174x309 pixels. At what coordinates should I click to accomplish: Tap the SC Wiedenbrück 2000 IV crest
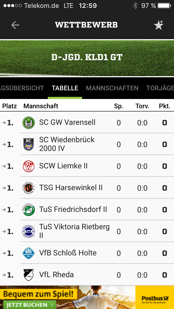(29, 144)
